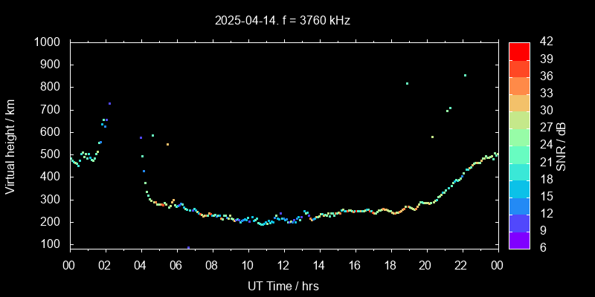Click the "UT Time / hrs" axis label
The width and height of the screenshot is (595, 297).
click(283, 285)
